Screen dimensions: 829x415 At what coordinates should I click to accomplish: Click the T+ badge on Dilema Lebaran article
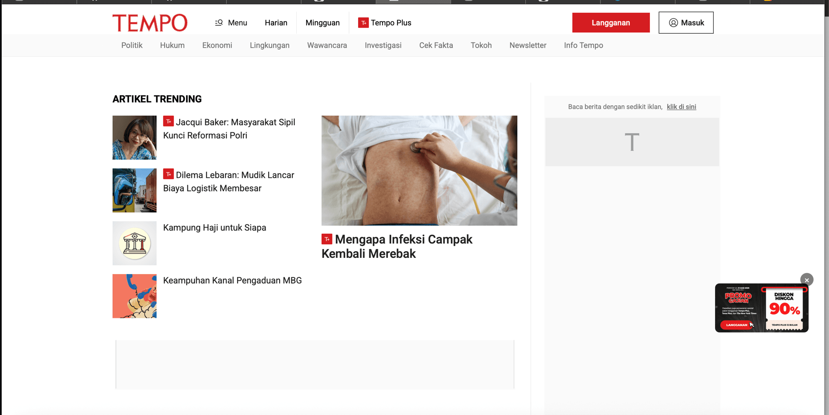[168, 174]
